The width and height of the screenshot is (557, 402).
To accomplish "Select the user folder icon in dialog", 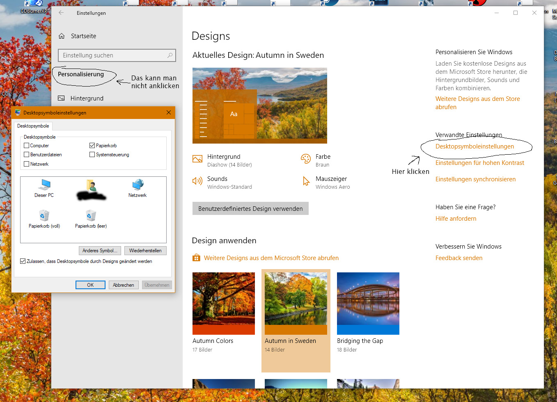I will tap(91, 185).
